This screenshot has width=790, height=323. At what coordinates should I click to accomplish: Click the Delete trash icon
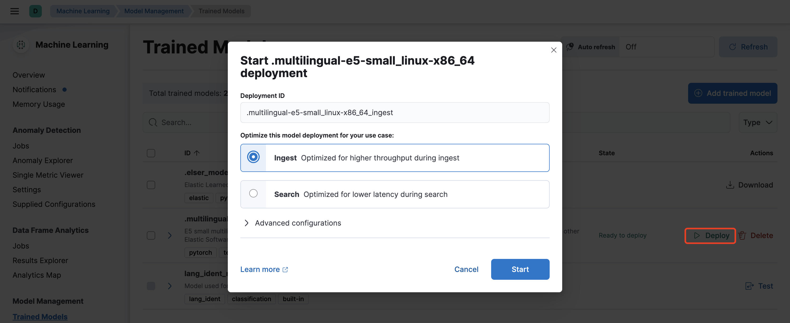coord(742,235)
